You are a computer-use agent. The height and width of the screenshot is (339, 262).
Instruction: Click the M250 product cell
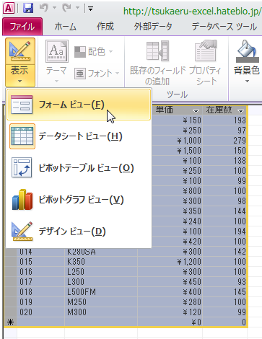click(x=101, y=302)
